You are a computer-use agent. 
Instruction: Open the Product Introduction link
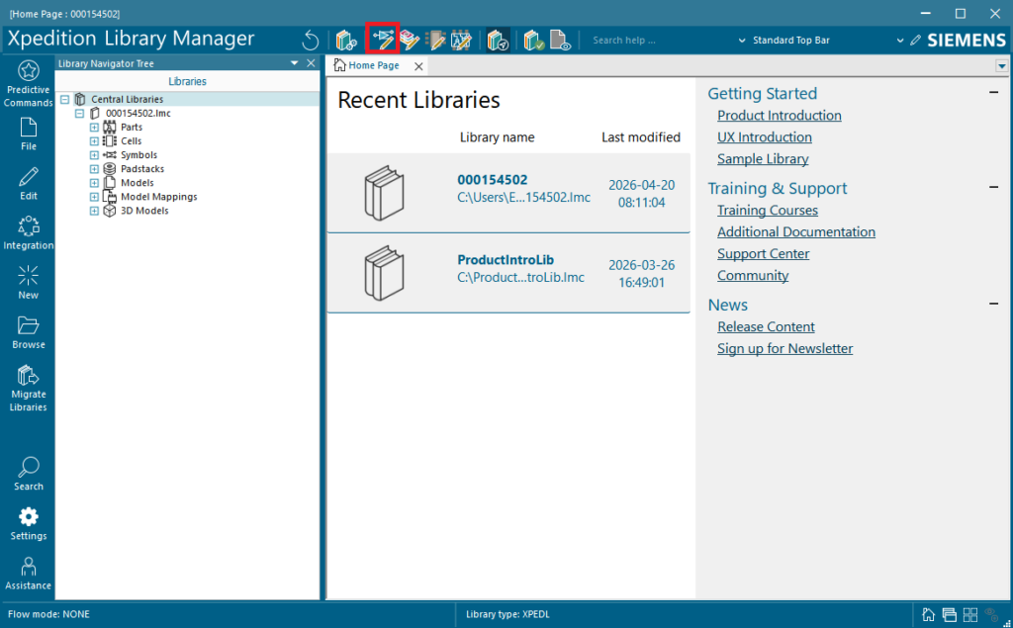(779, 116)
